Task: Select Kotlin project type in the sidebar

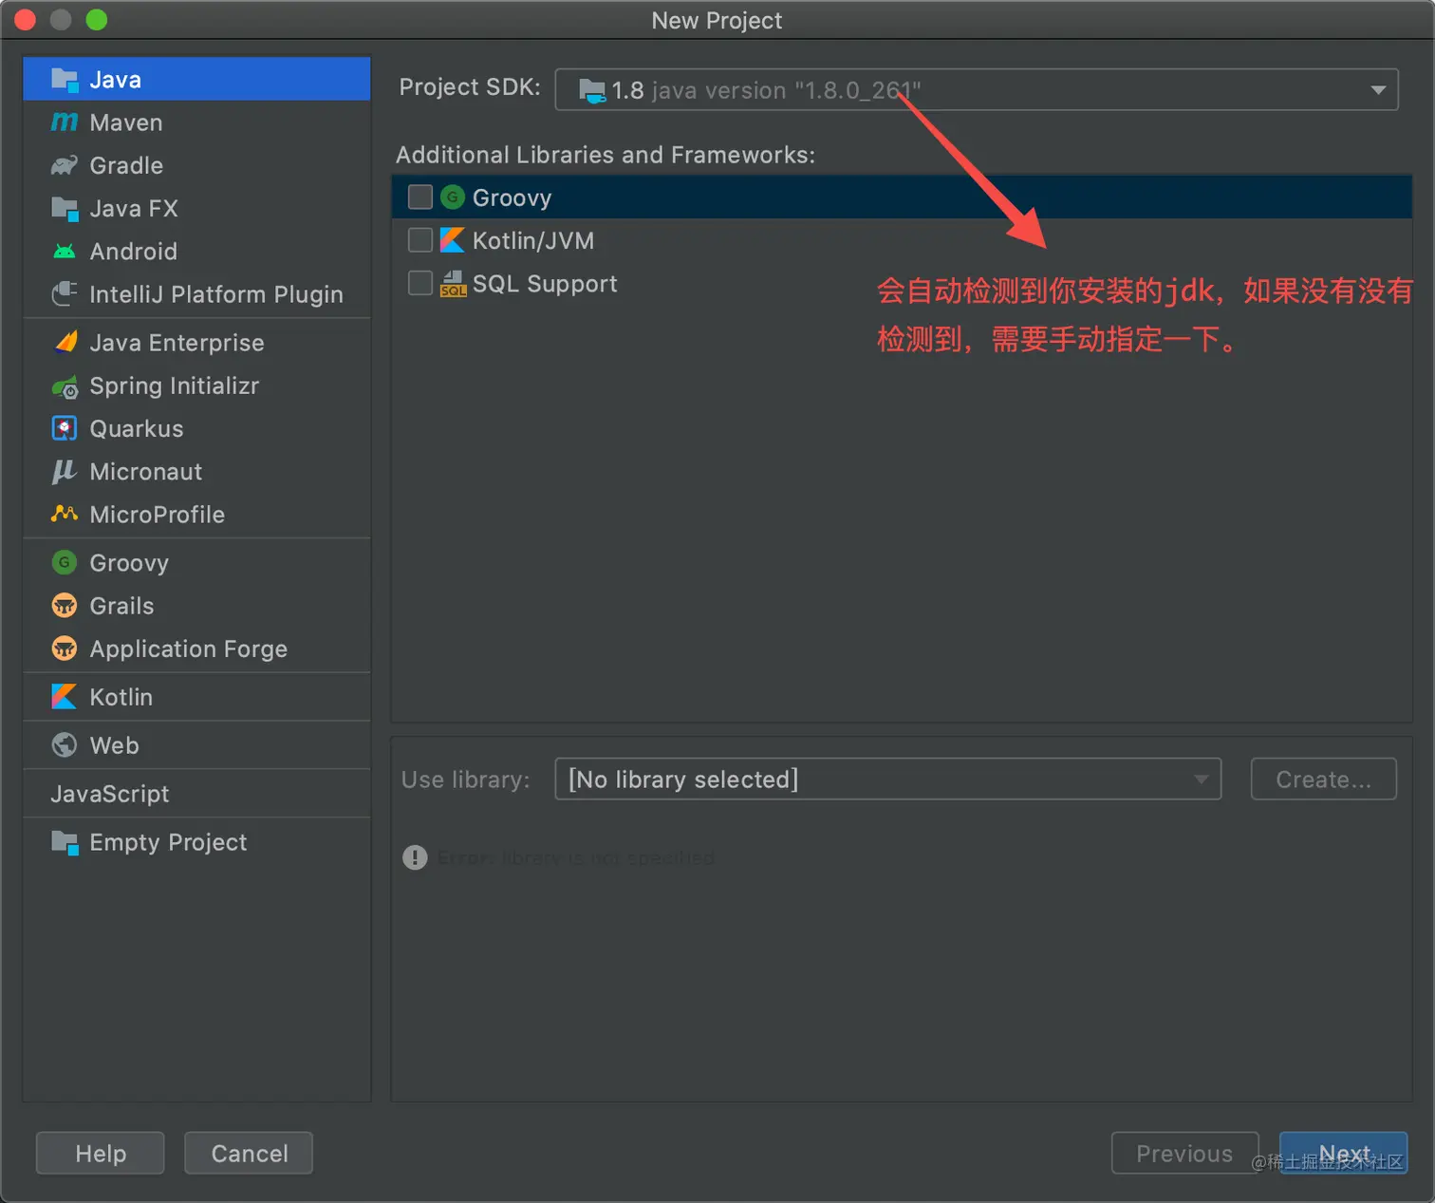Action: tap(196, 697)
